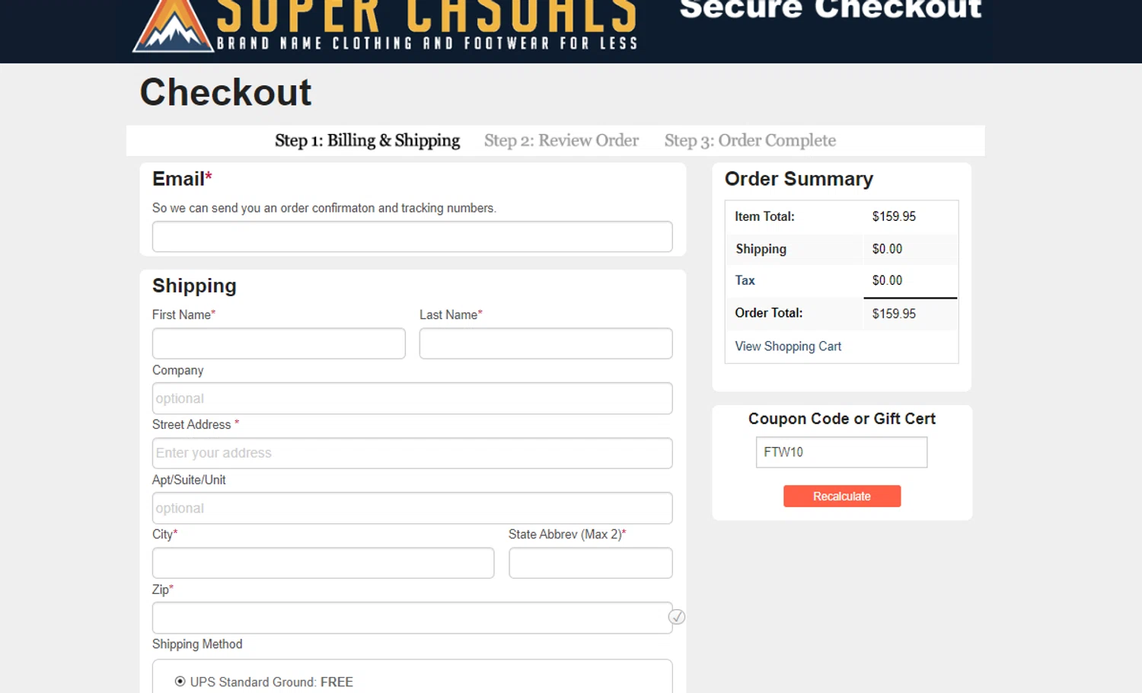
Task: Focus the Apt/Suite/Unit field
Action: pyautogui.click(x=412, y=508)
